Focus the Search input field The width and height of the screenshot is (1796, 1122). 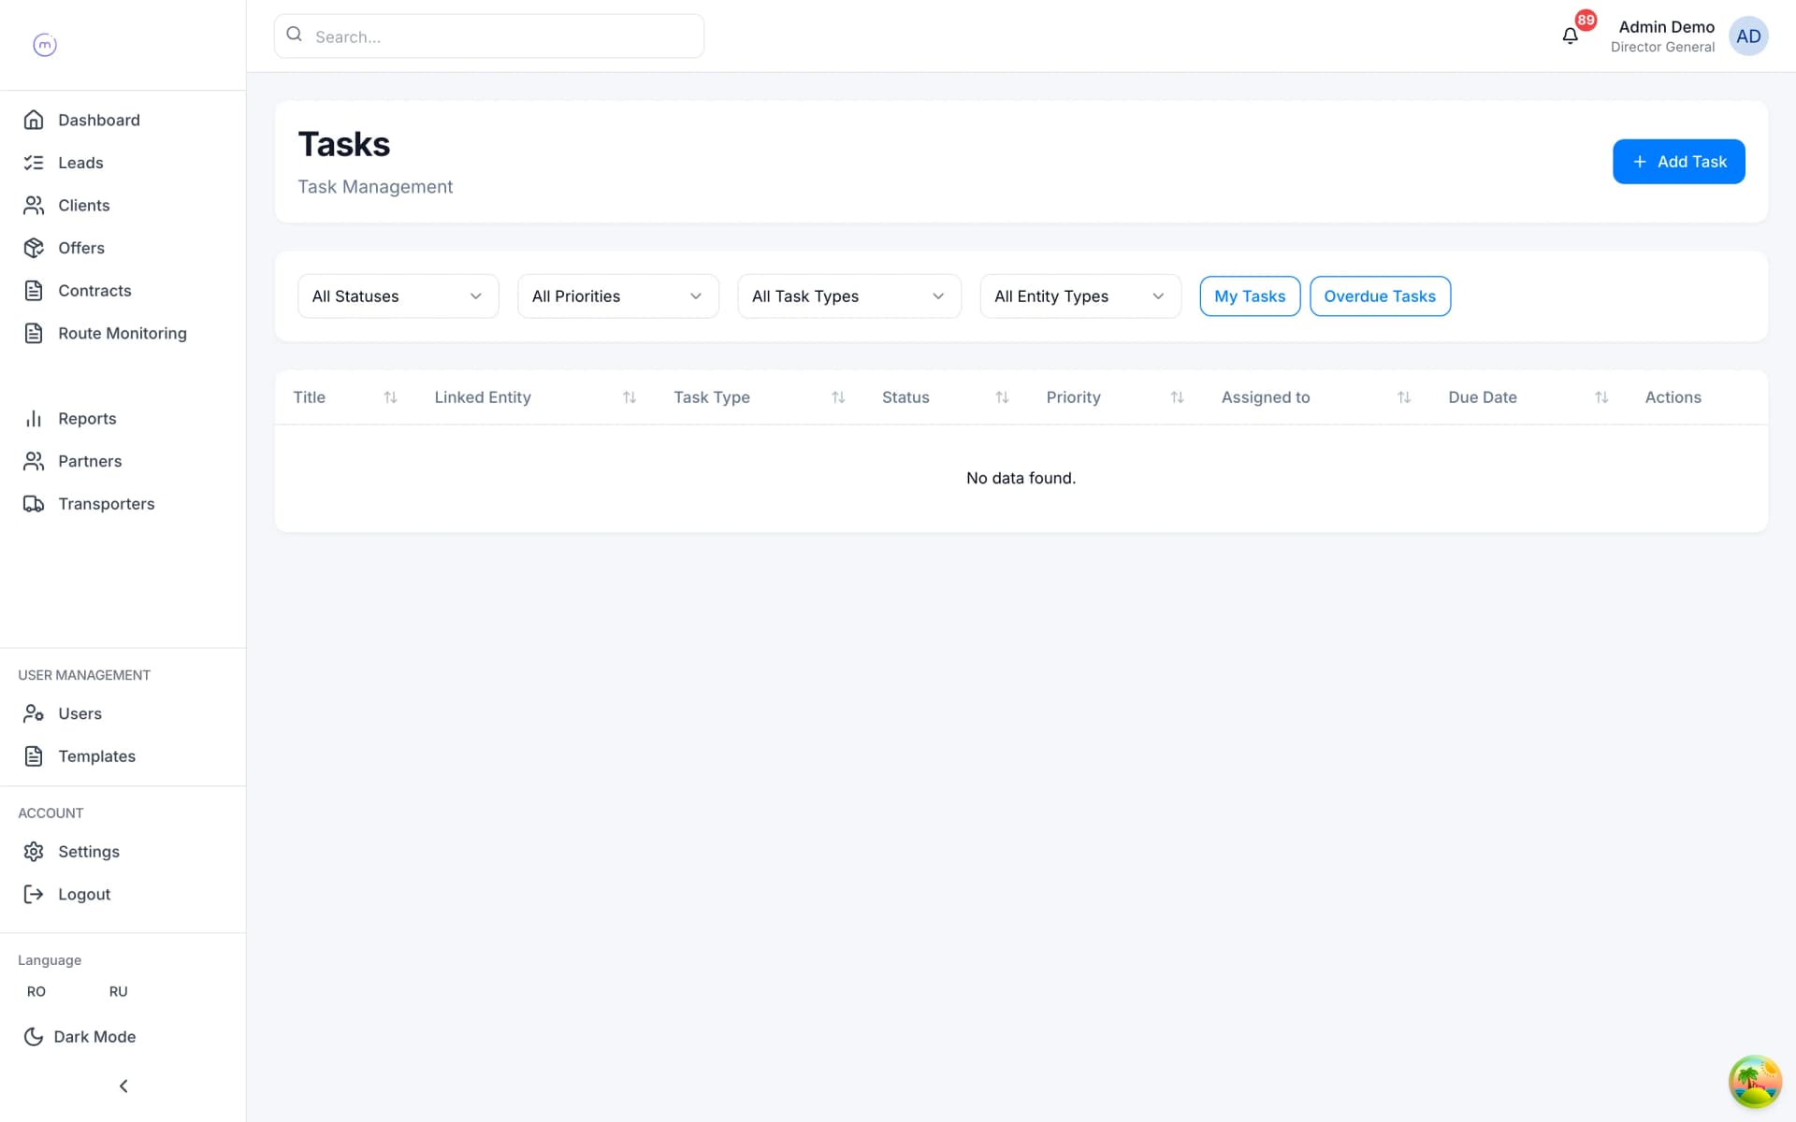[x=489, y=36]
